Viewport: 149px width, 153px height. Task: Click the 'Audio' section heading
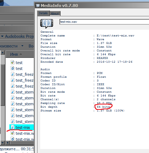coord(45,69)
